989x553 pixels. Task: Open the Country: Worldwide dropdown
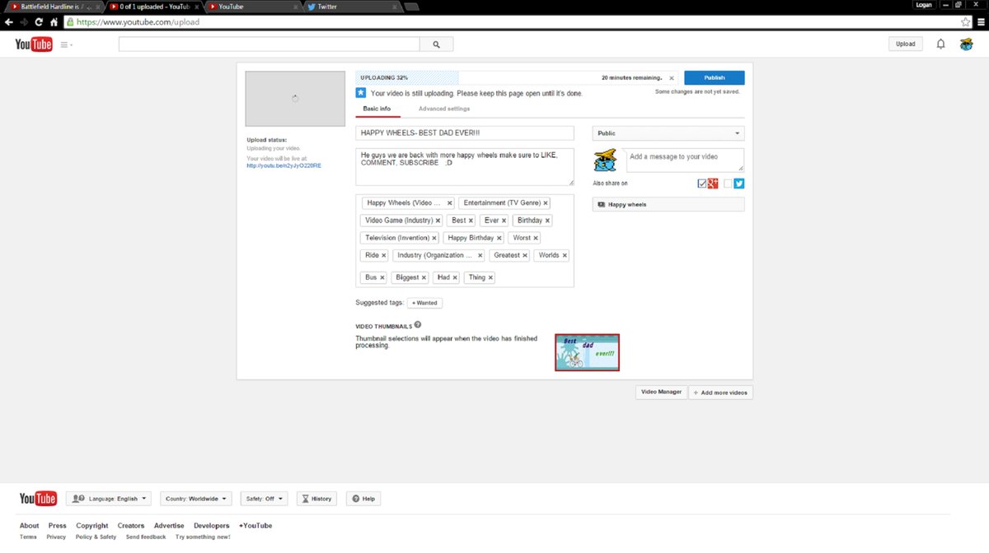point(196,499)
